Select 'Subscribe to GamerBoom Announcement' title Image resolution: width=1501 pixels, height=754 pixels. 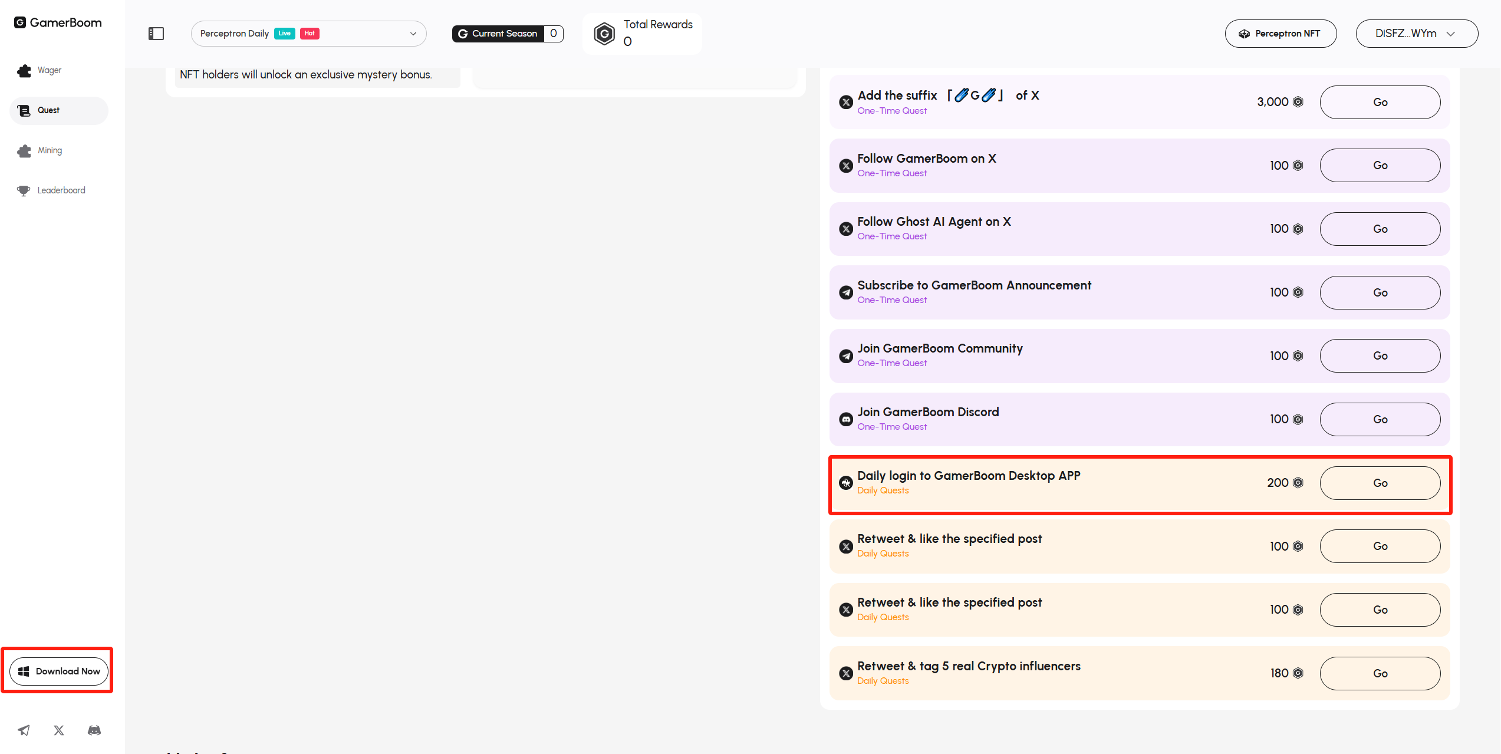pos(974,285)
